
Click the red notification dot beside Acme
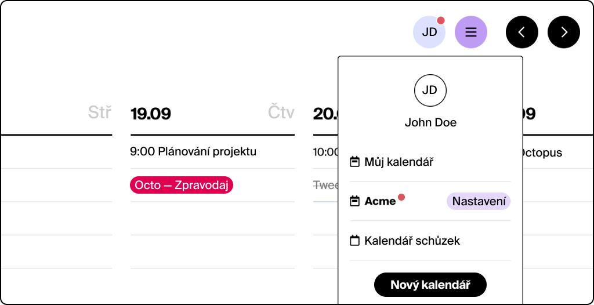[x=401, y=197]
